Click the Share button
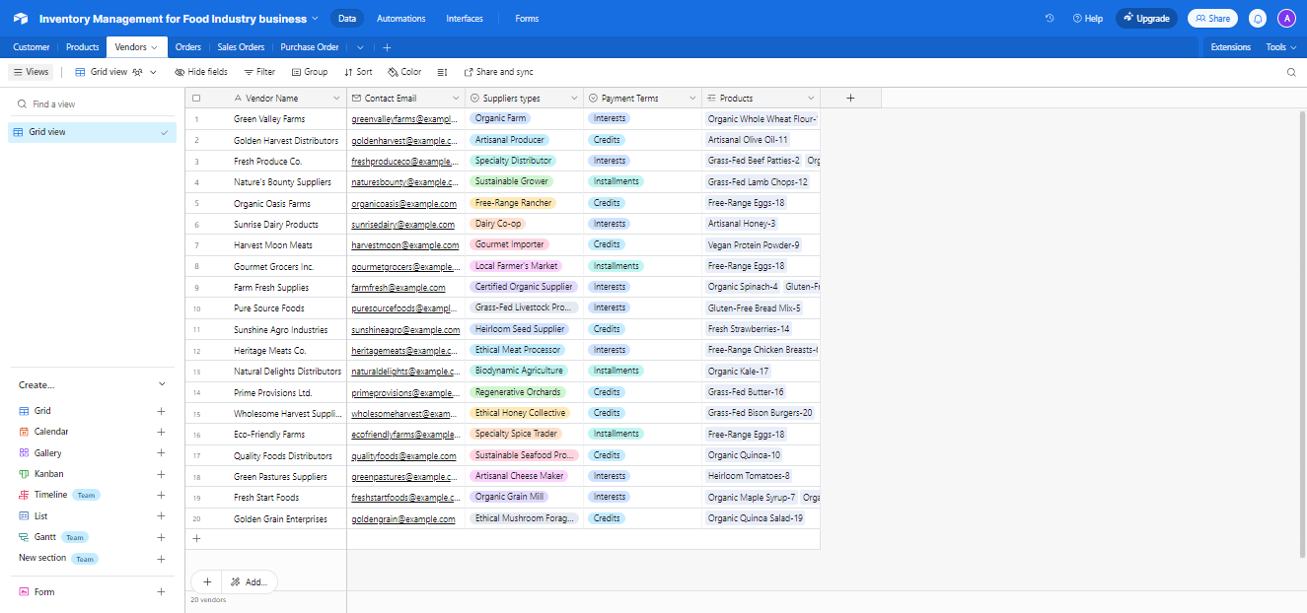The image size is (1307, 613). (1212, 18)
